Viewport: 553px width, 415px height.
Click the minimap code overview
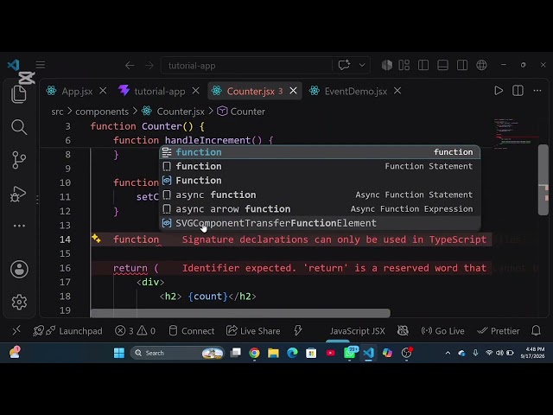click(514, 134)
